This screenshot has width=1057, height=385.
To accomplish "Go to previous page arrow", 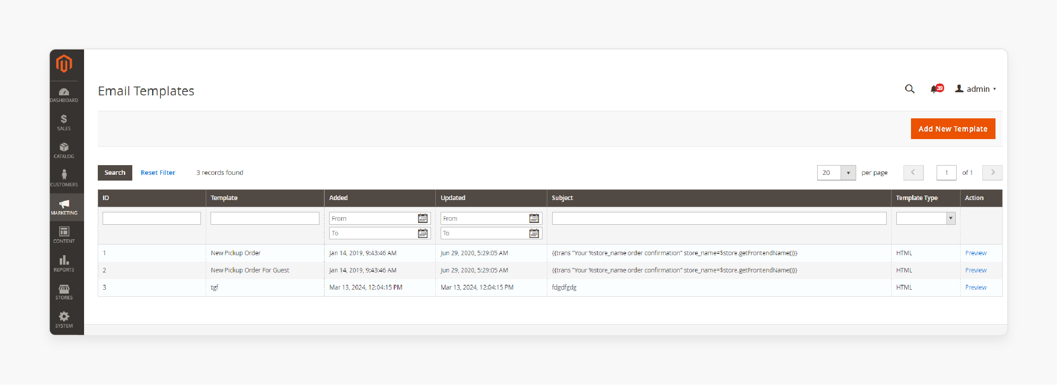I will (913, 173).
